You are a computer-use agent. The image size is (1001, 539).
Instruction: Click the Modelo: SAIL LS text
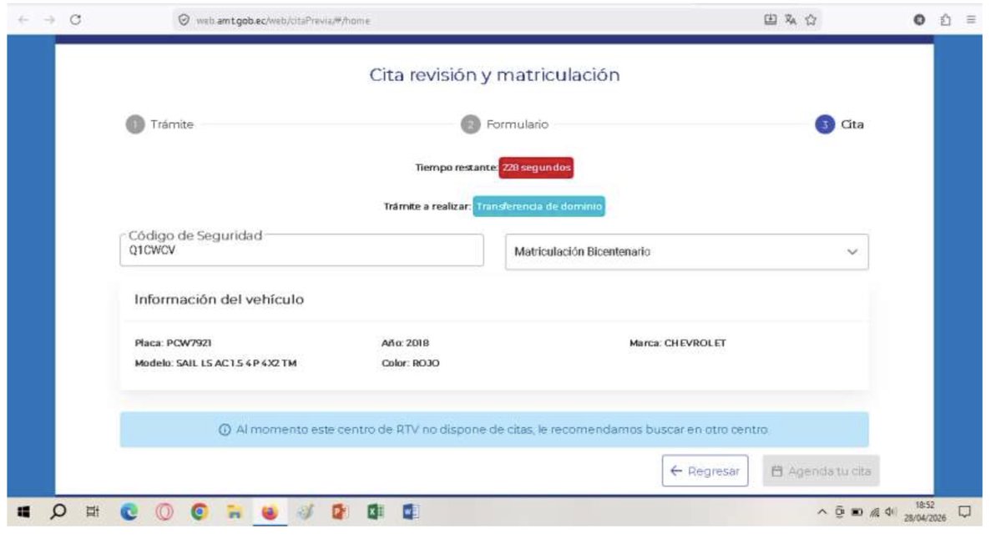pos(215,364)
